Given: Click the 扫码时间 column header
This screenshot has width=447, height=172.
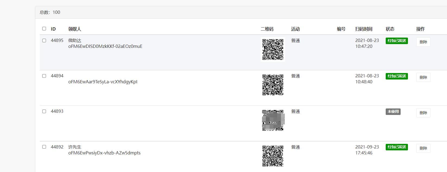Looking at the screenshot, I should tap(364, 29).
